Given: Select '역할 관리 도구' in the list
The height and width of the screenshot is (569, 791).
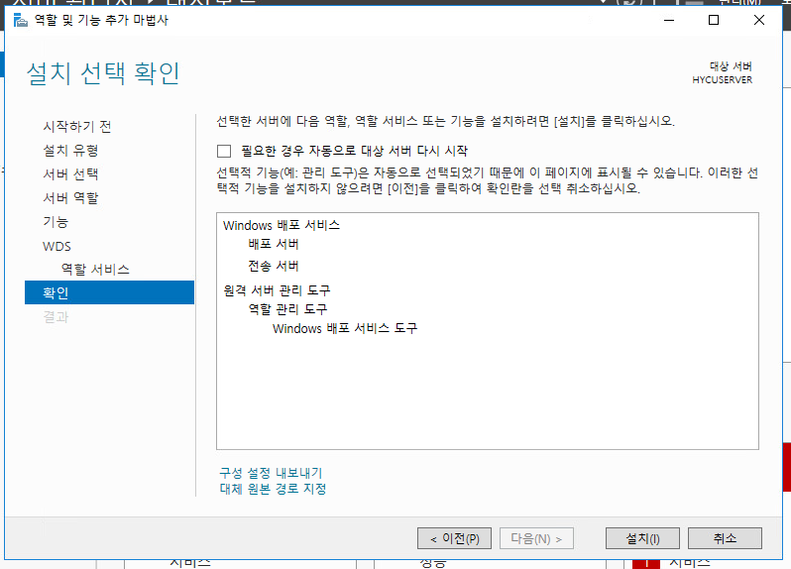Looking at the screenshot, I should coord(287,308).
